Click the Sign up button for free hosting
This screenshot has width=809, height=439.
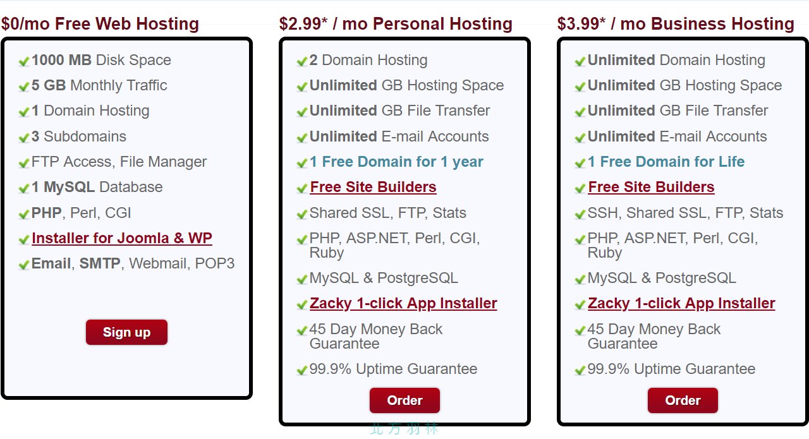tap(126, 332)
